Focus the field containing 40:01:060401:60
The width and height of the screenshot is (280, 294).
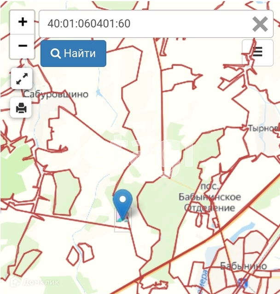[x=156, y=24]
